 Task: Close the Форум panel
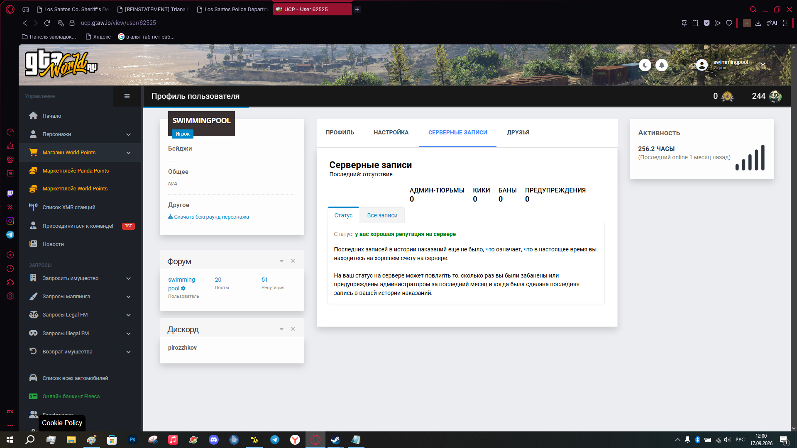(293, 261)
